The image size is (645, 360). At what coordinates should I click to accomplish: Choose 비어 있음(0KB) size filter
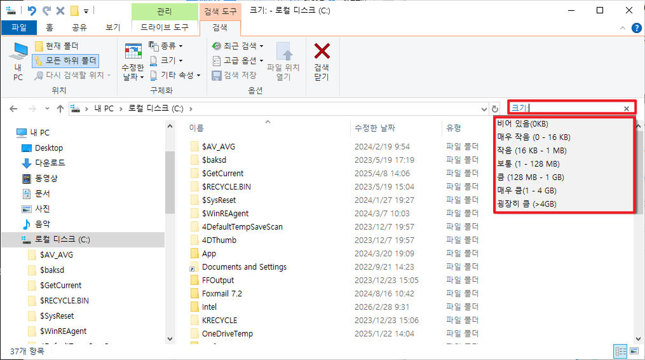point(564,123)
